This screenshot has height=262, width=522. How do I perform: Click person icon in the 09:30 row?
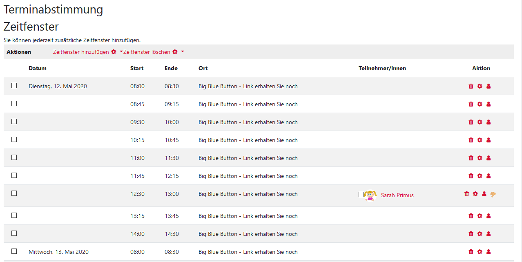pos(489,122)
